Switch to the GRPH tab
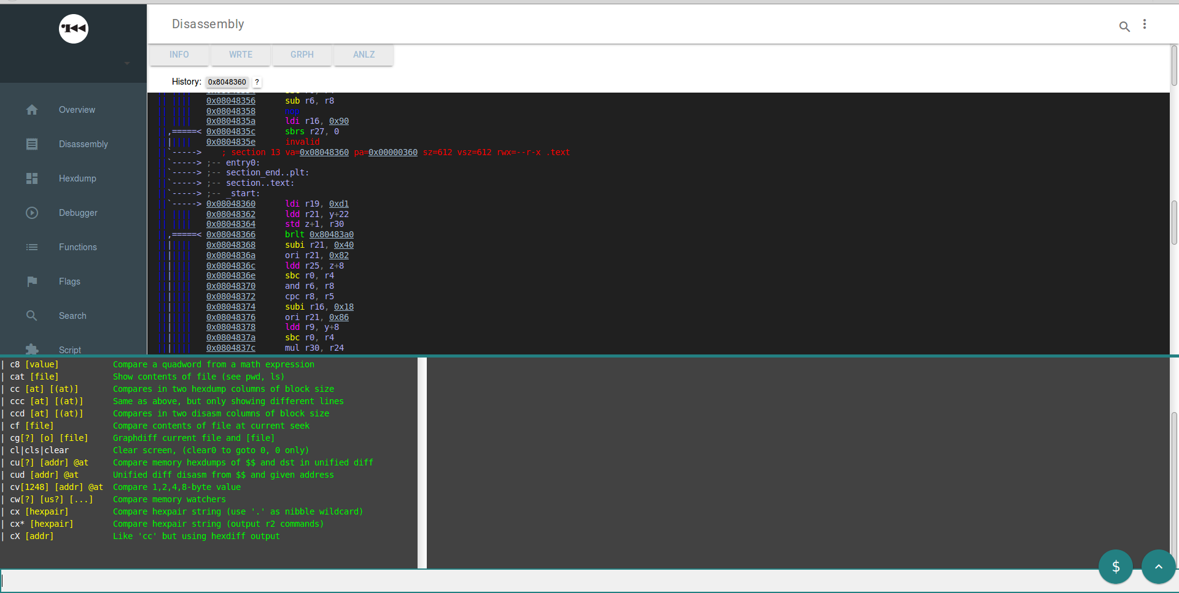Image resolution: width=1179 pixels, height=593 pixels. (302, 55)
